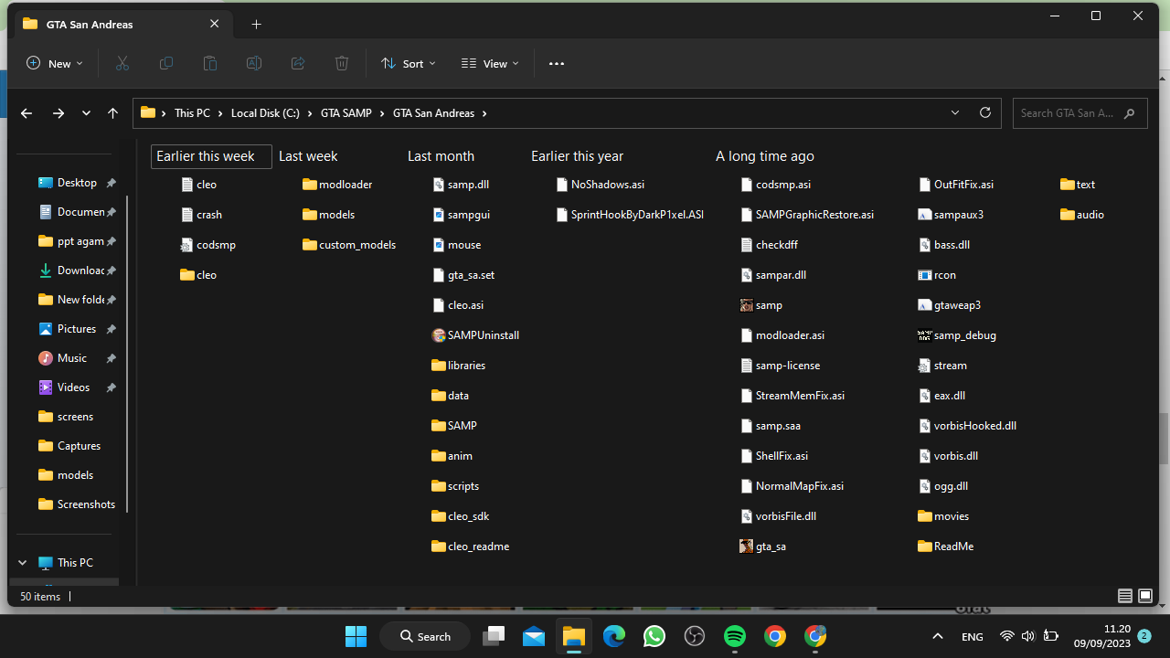Screen dimensions: 1170x658
Task: Click the Copy icon in toolbar
Action: (166, 63)
